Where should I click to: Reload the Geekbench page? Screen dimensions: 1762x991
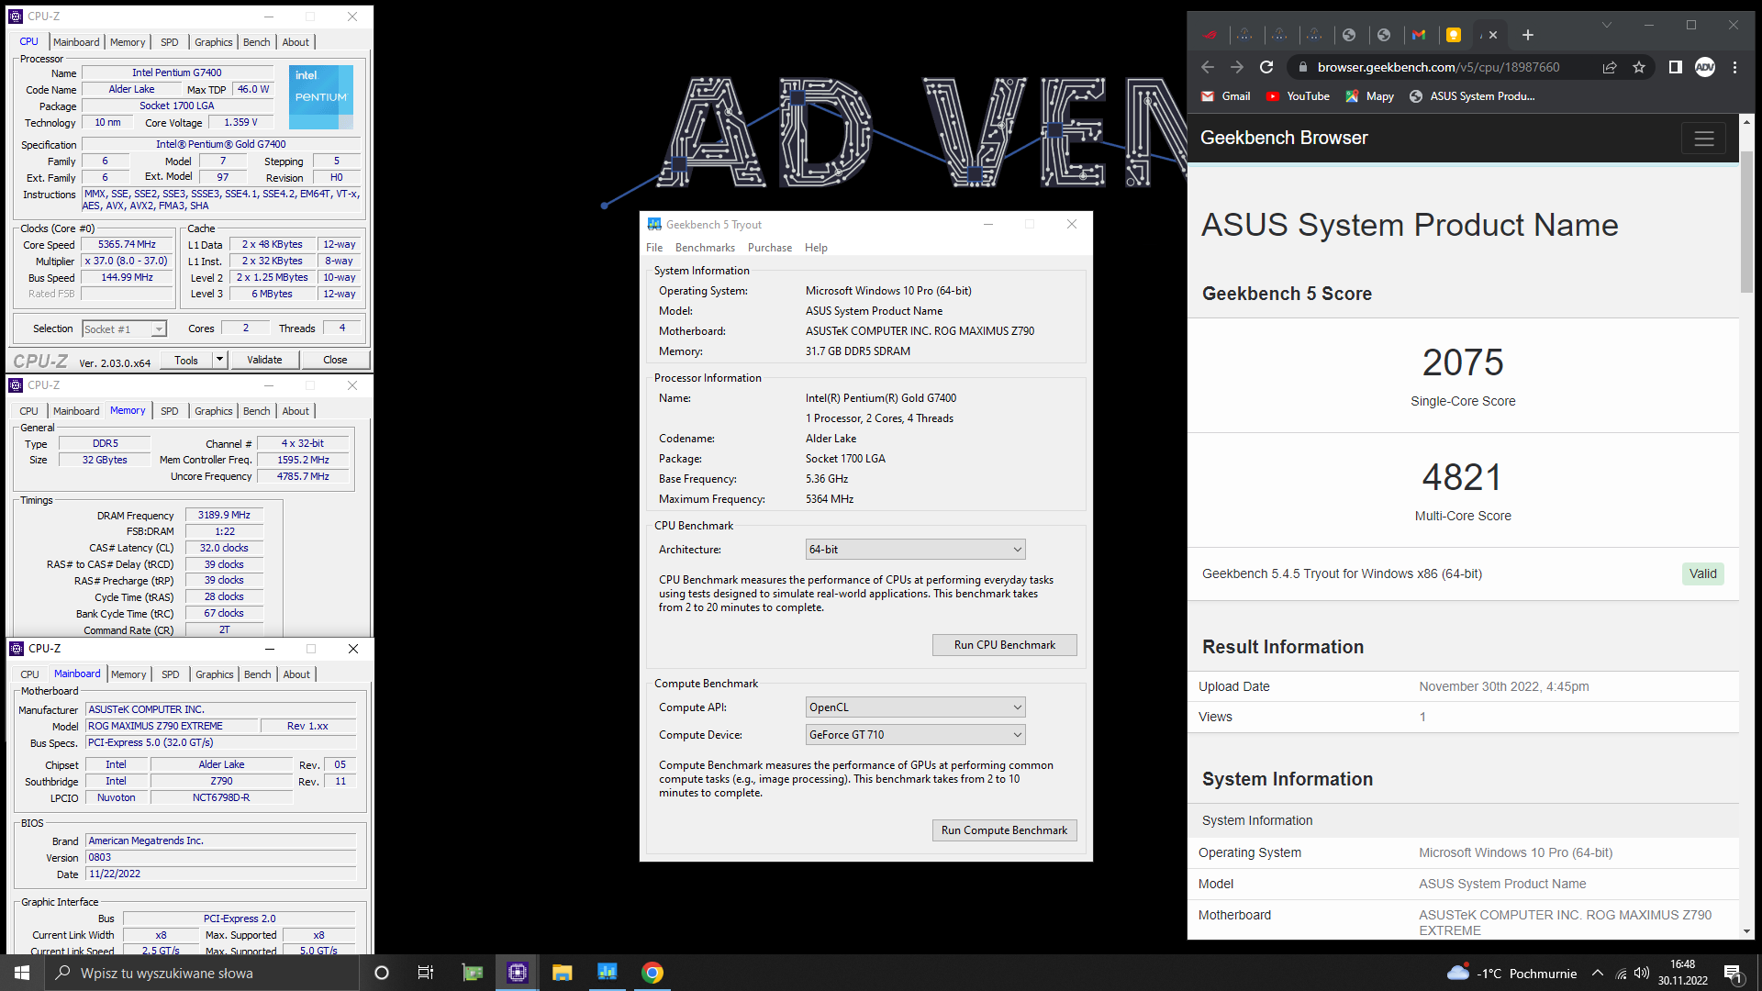pos(1266,67)
